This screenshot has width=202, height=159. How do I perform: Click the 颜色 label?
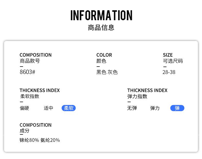tap(101, 61)
